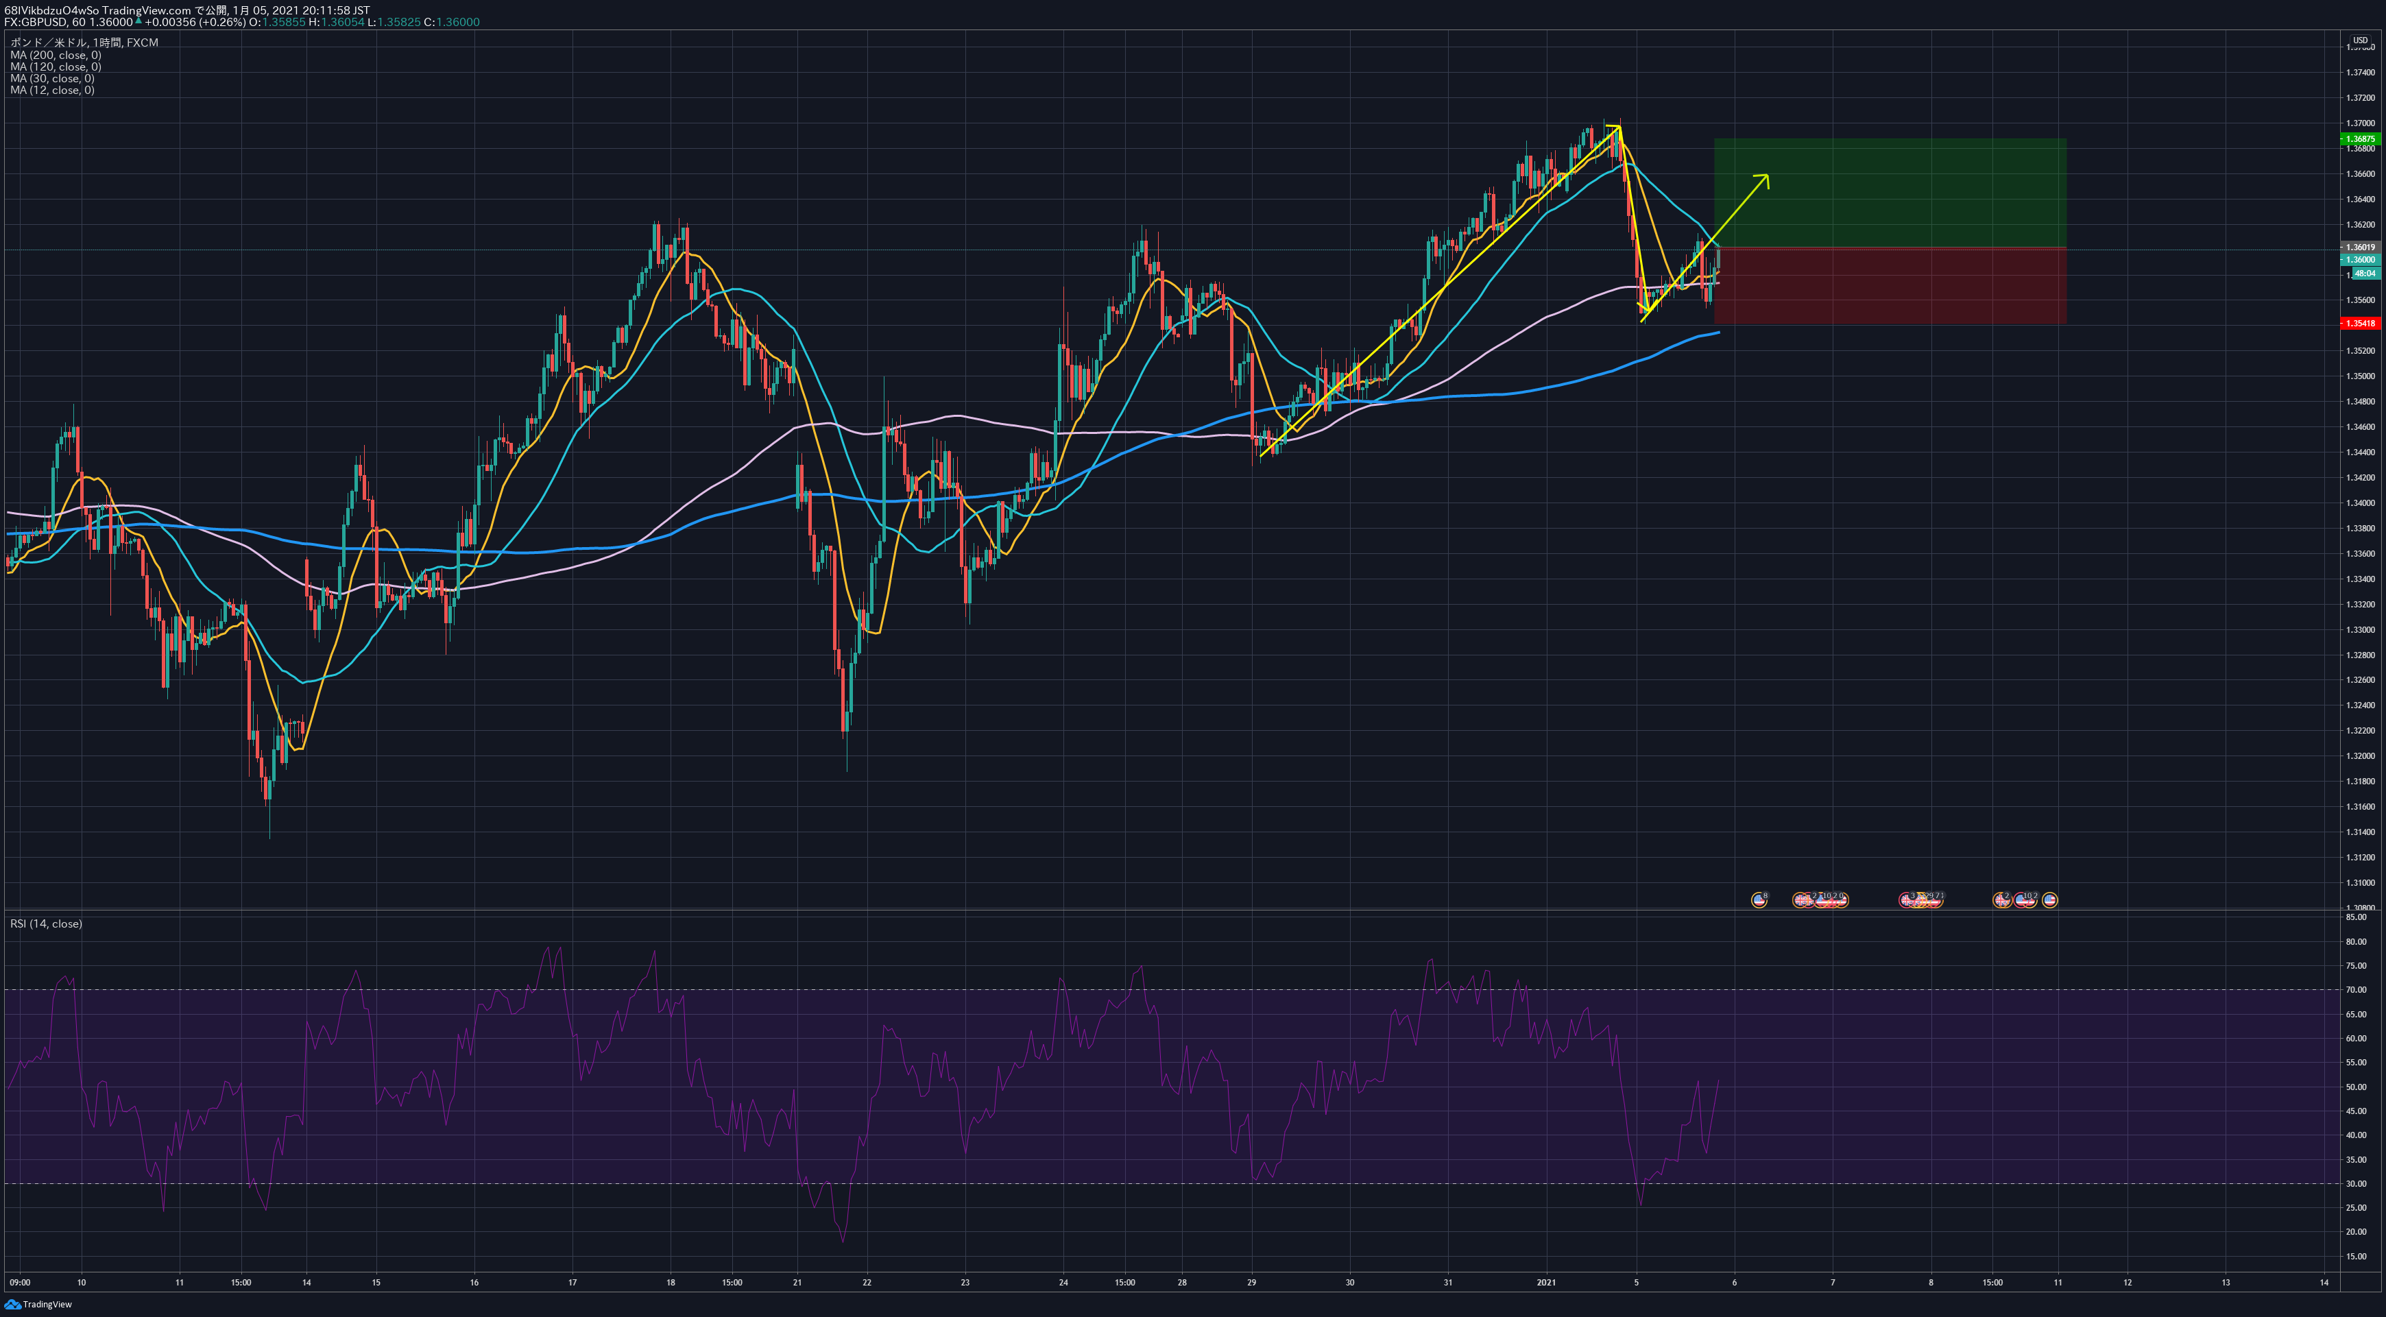
Task: Click the 31 date label on time axis
Action: pos(1448,1283)
